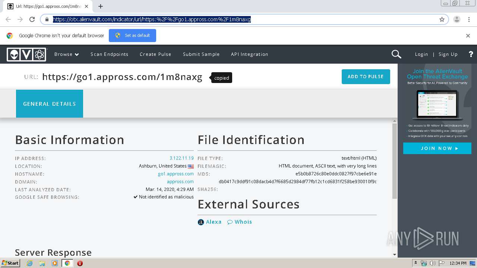This screenshot has height=268, width=477.
Task: Click the Whois link text
Action: 243,222
